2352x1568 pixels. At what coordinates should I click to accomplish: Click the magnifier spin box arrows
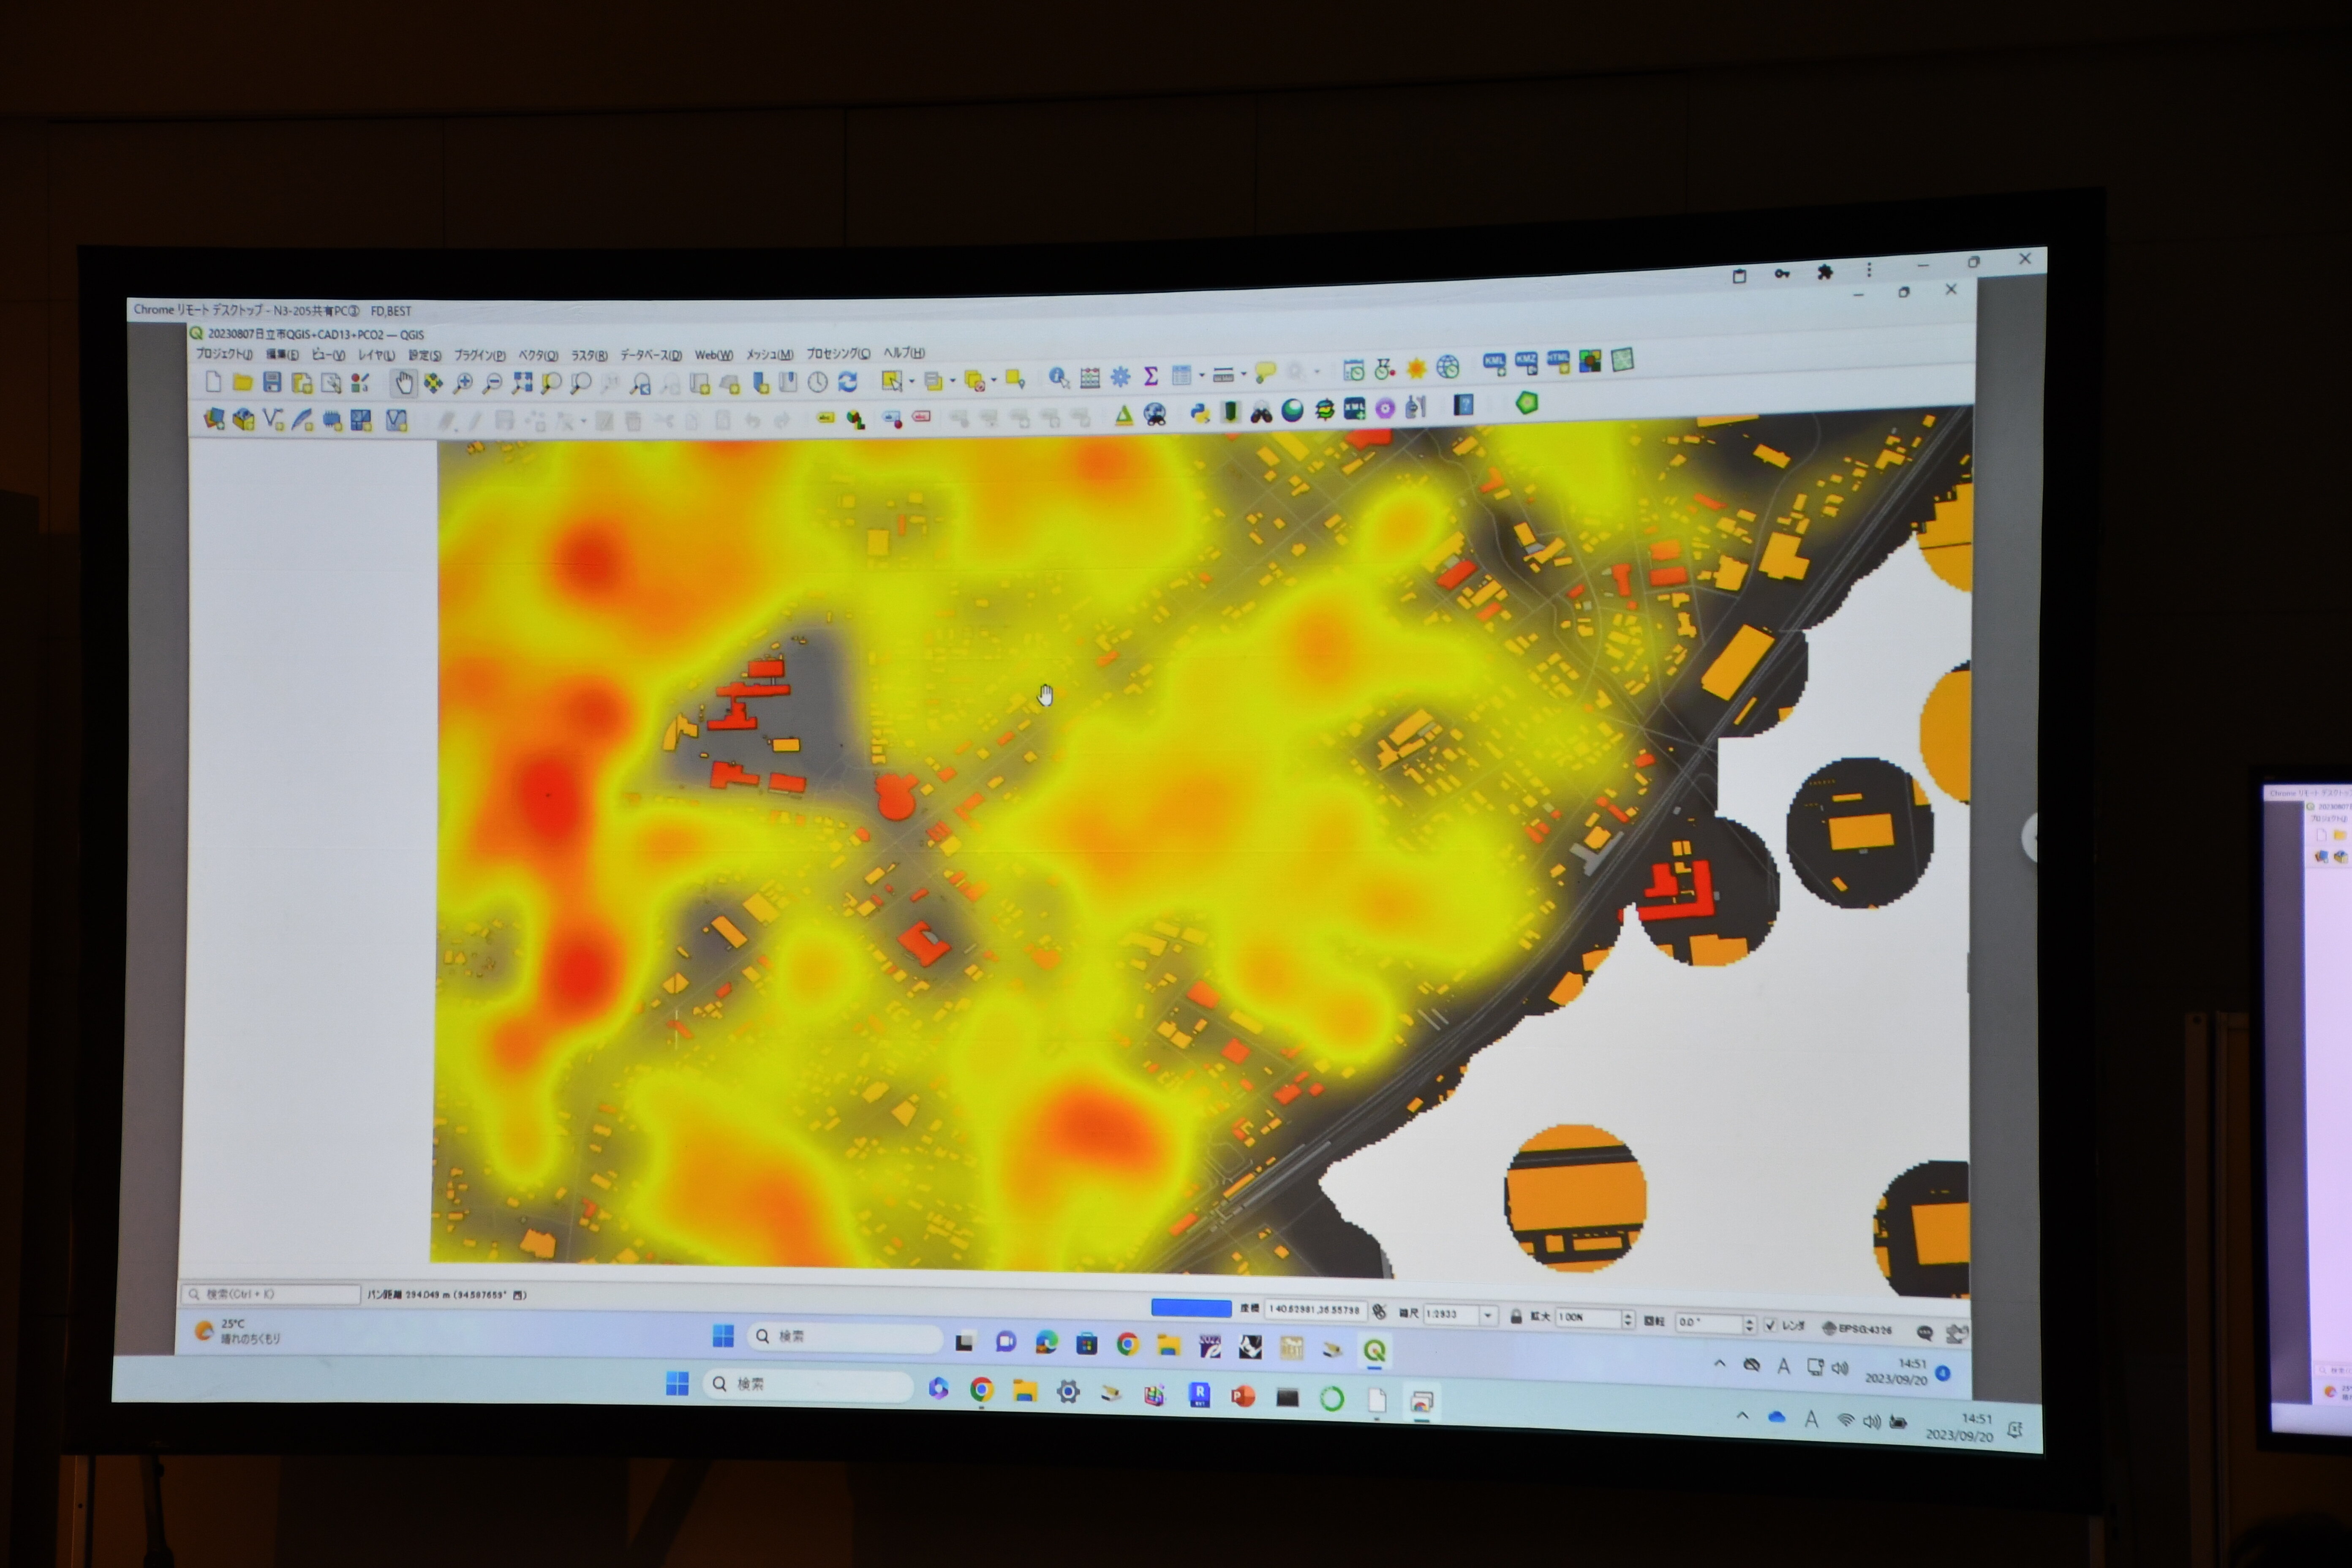pyautogui.click(x=1628, y=1320)
